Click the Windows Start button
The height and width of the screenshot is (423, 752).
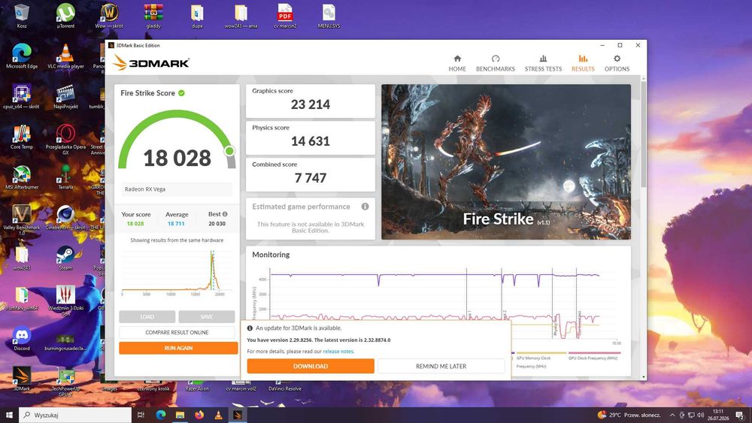[x=9, y=415]
